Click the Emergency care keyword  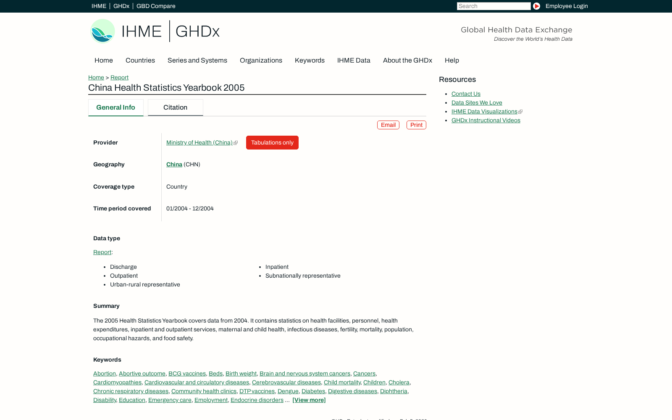click(170, 400)
